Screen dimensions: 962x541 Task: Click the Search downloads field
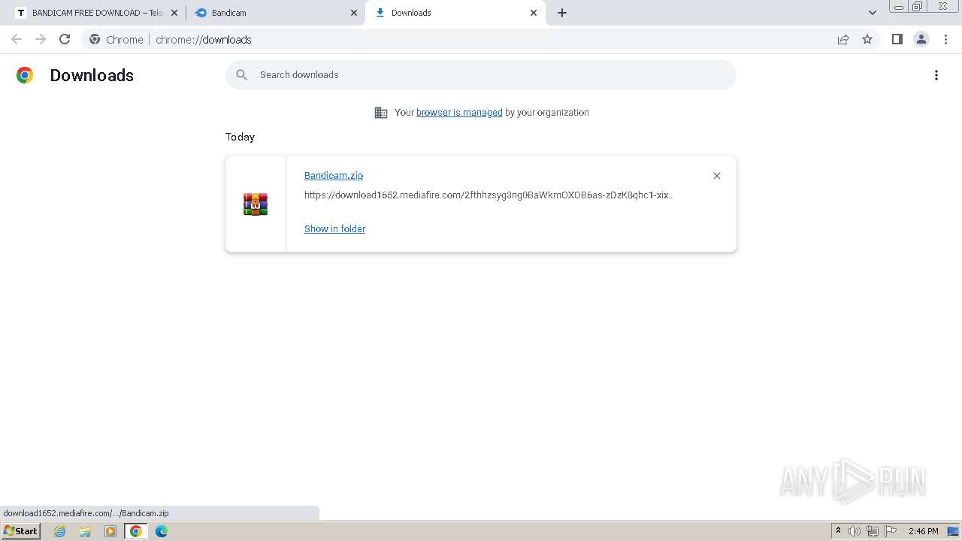[481, 75]
